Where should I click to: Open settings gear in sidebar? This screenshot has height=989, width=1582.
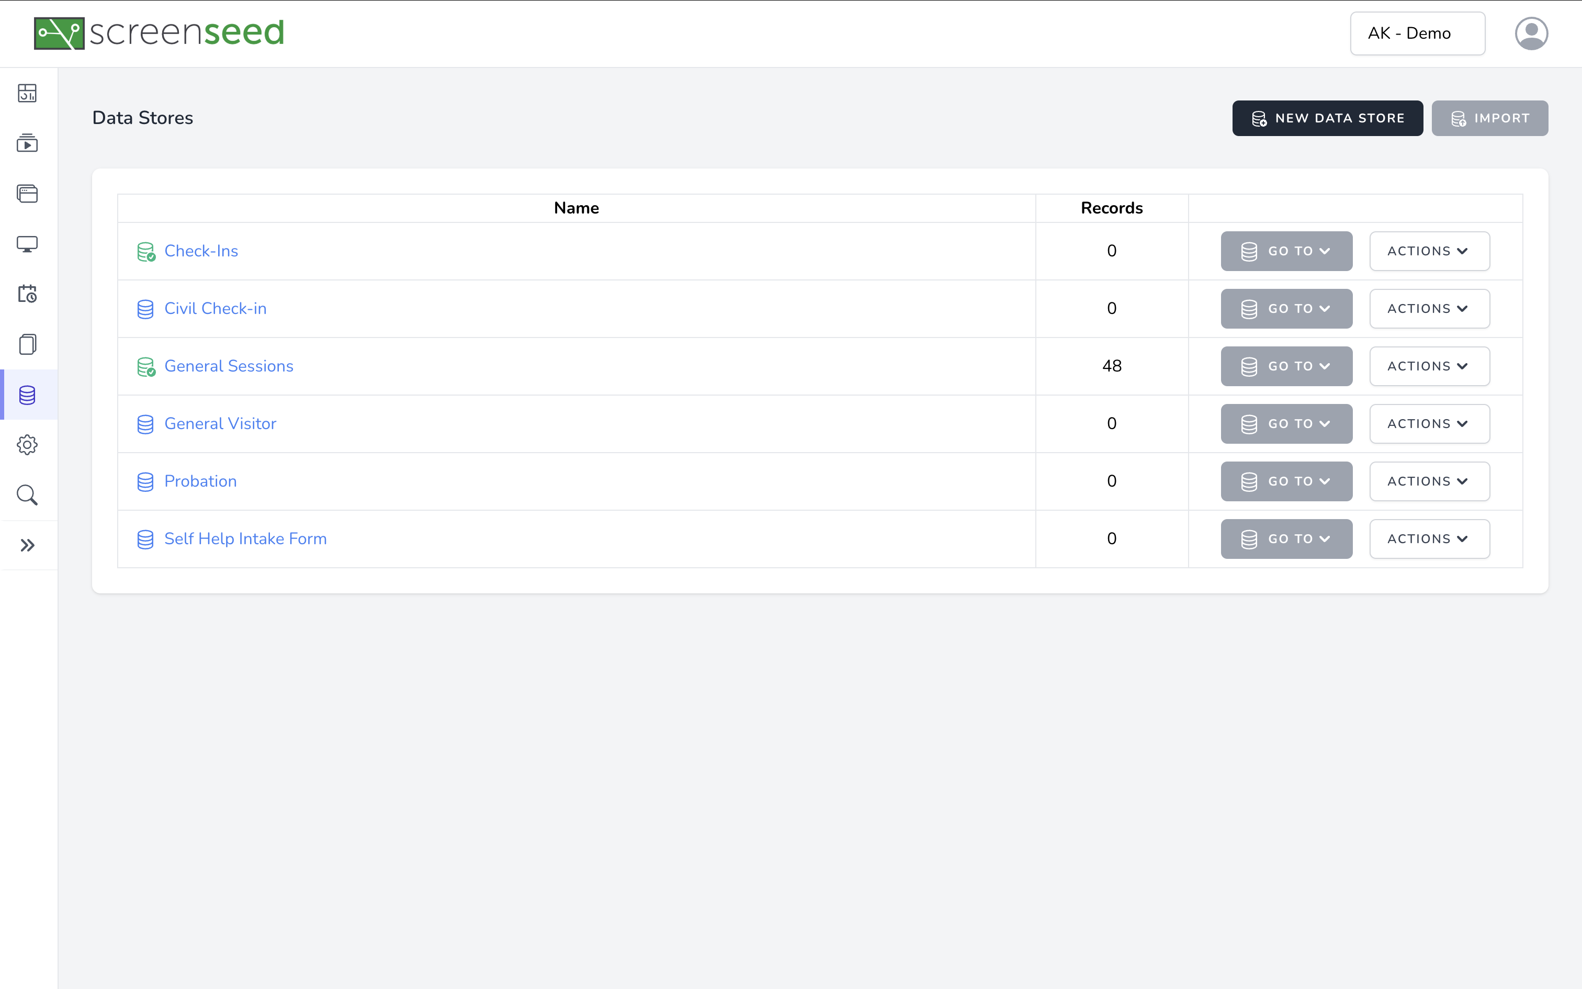27,445
